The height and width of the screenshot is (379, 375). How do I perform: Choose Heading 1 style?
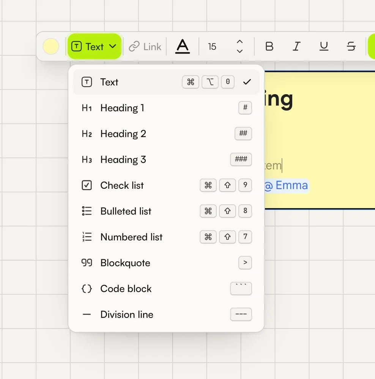[x=166, y=108]
